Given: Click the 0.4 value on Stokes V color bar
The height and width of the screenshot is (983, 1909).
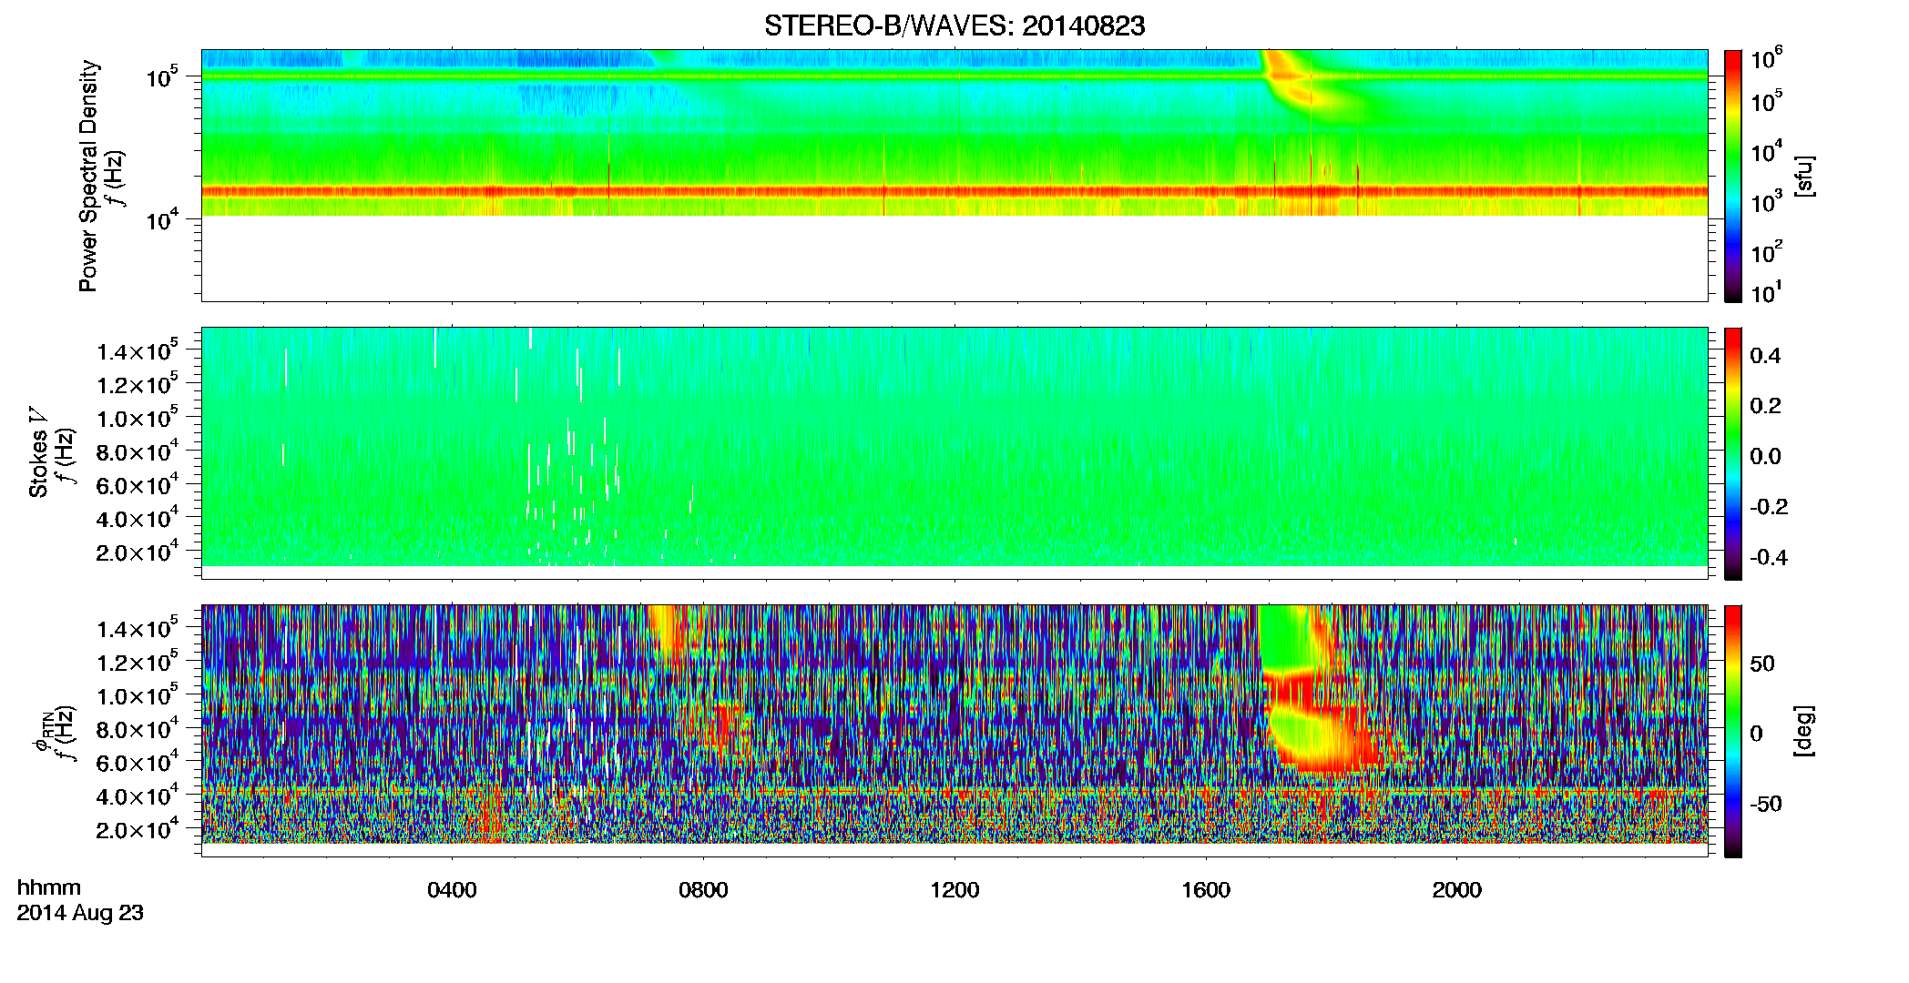Looking at the screenshot, I should 1765,356.
